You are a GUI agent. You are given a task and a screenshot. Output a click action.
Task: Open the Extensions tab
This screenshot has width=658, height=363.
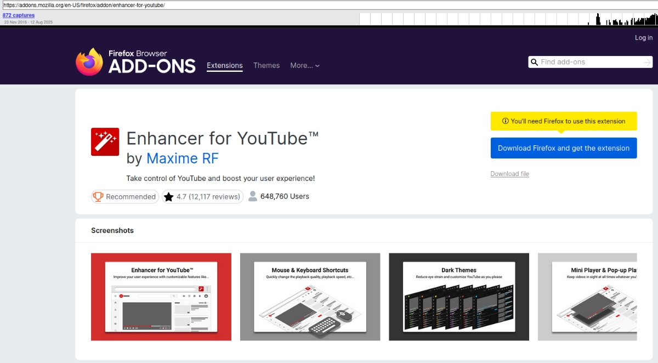coord(225,65)
